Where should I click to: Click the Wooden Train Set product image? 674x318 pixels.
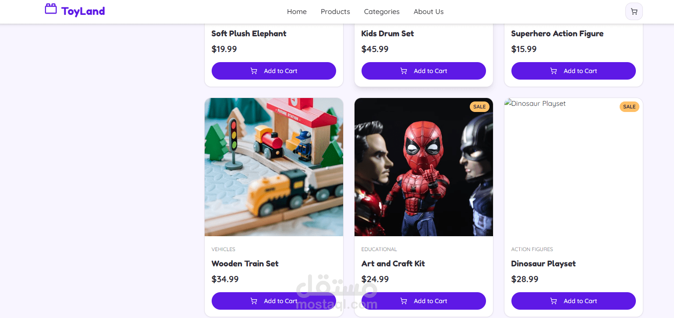coord(274,167)
